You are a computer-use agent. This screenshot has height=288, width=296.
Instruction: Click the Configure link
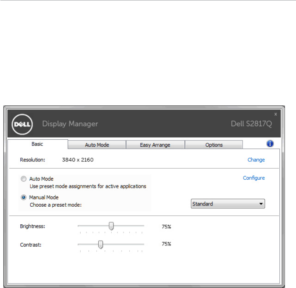point(254,178)
